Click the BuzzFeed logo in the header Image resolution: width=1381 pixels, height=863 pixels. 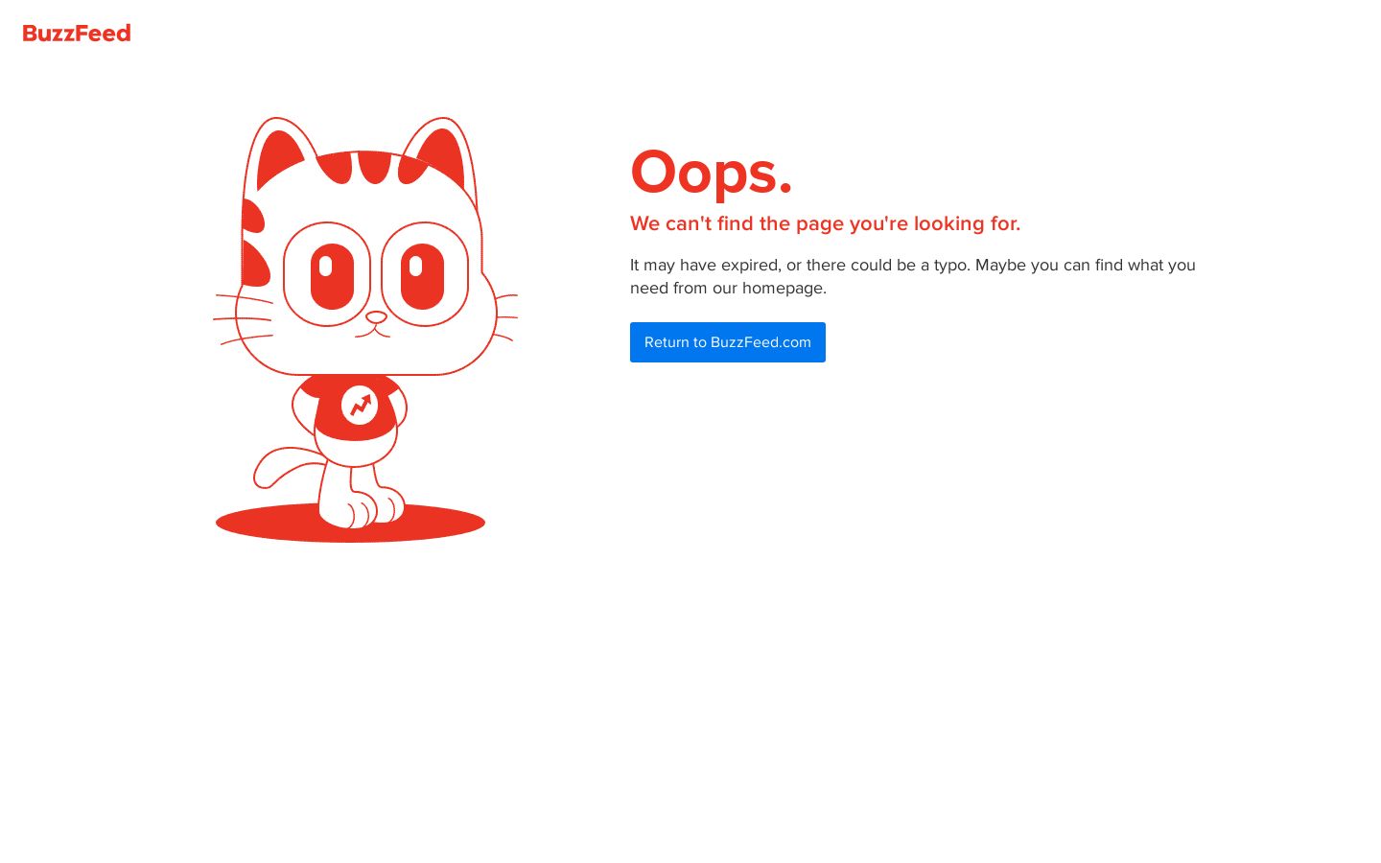click(77, 34)
